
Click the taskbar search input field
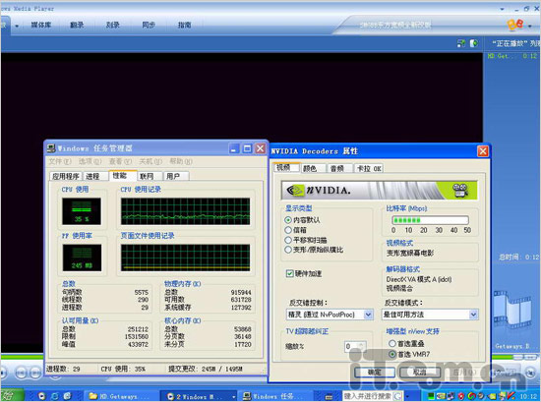pos(368,396)
